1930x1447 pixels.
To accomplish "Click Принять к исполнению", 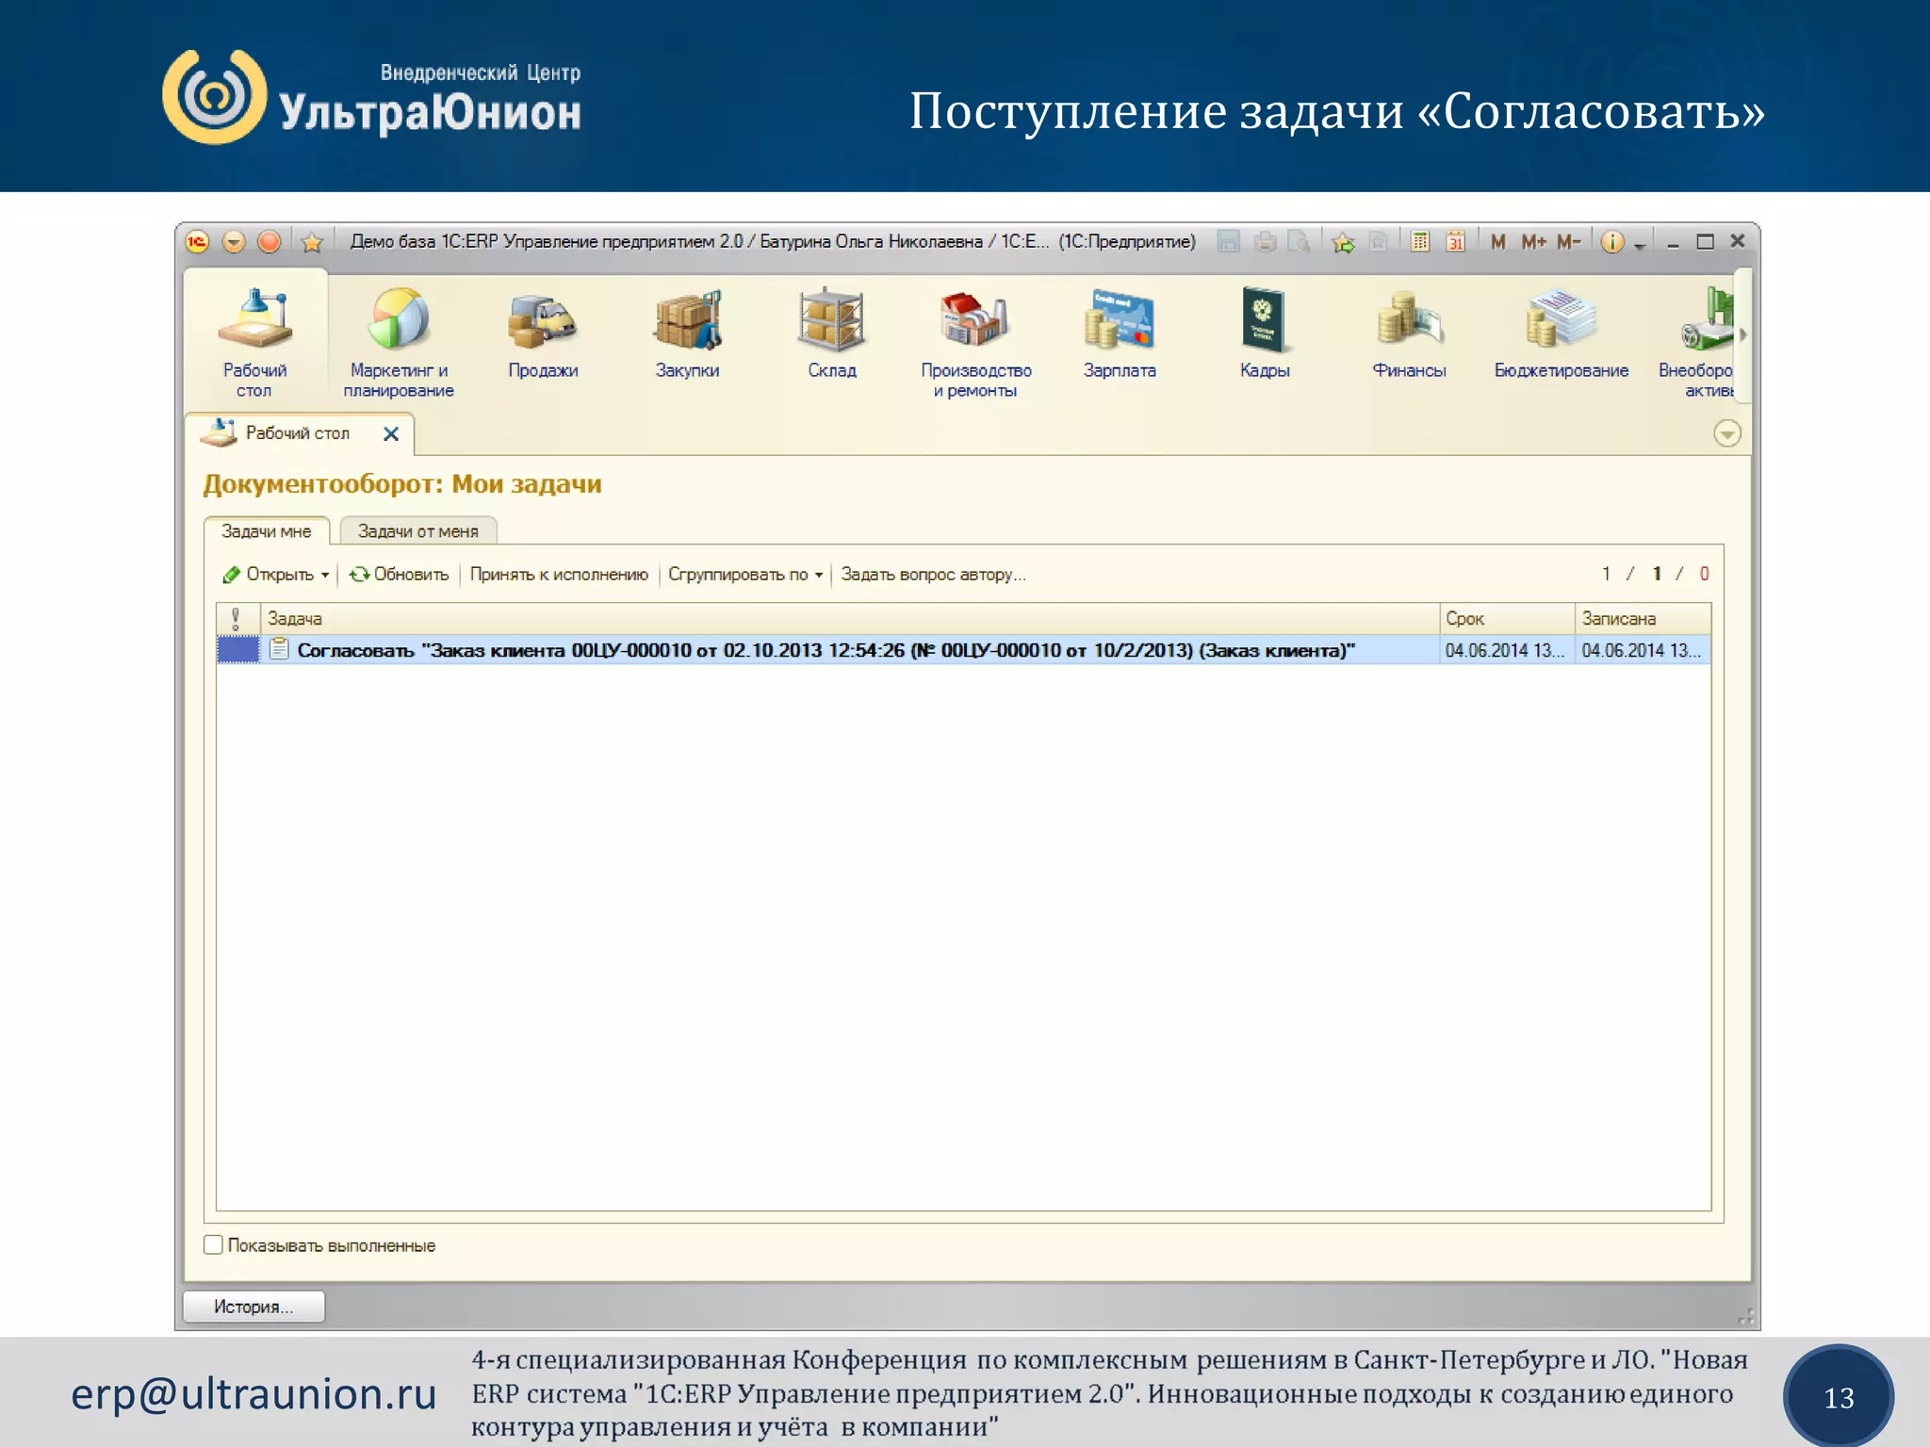I will click(559, 575).
